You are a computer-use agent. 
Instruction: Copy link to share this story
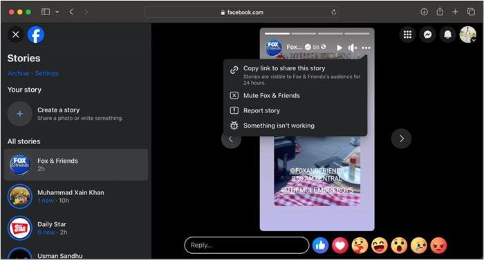pos(295,75)
